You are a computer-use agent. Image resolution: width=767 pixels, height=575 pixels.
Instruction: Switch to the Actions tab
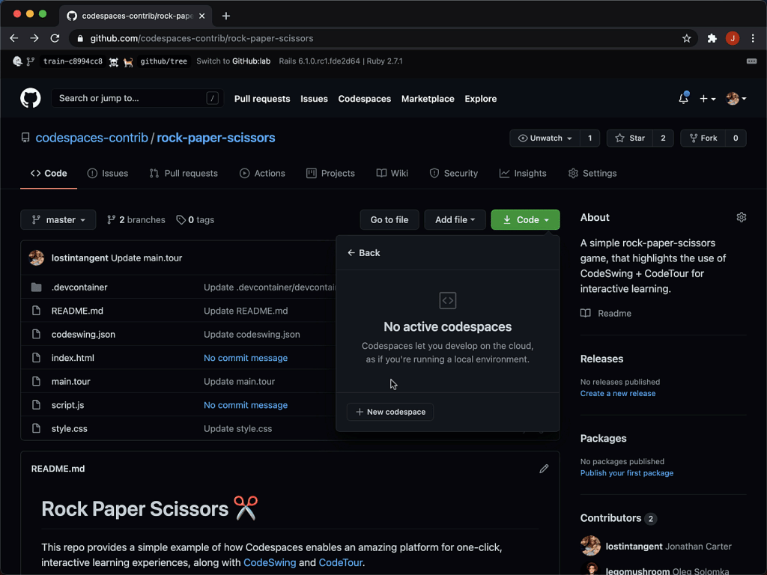pos(262,173)
